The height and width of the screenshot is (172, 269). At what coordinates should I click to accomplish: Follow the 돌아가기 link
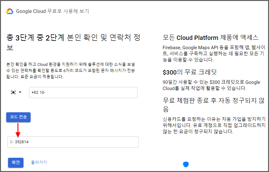[x=39, y=162]
